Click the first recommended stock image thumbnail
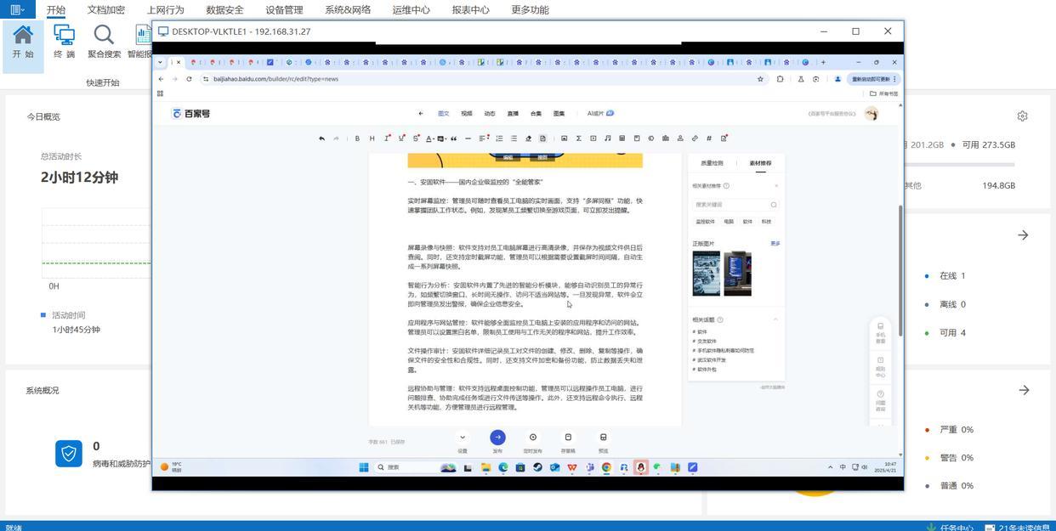 pyautogui.click(x=706, y=274)
